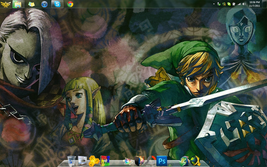The height and width of the screenshot is (167, 267).
Task: Open the colorful globe dock icon
Action: [184, 161]
